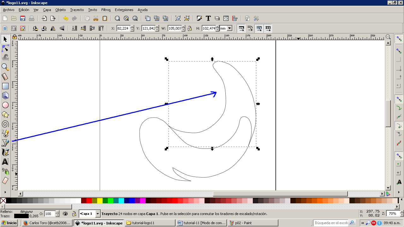This screenshot has width=404, height=227.
Task: Toggle current layer lock icon
Action: 74,214
